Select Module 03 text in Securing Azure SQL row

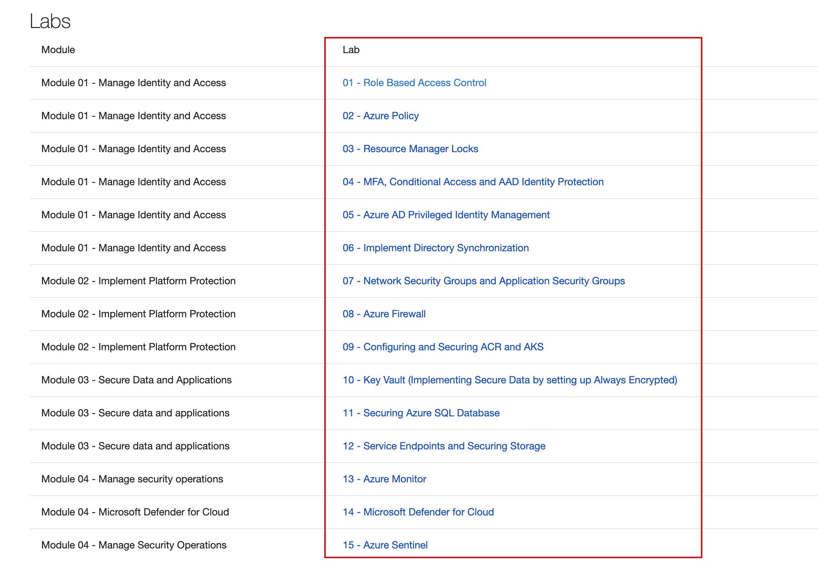[135, 413]
